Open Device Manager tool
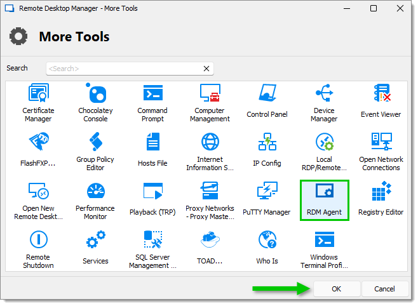Viewport: 418px width, 306px height. (324, 103)
